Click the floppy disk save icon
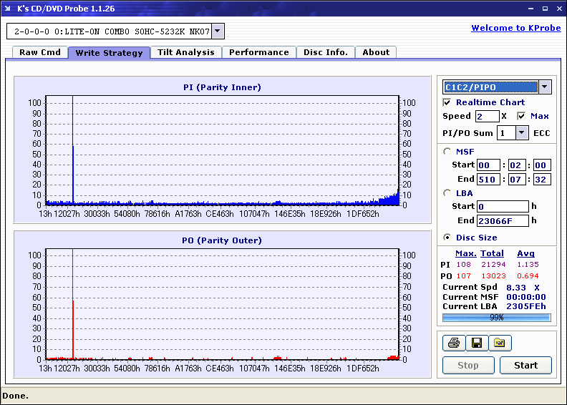 (x=477, y=343)
